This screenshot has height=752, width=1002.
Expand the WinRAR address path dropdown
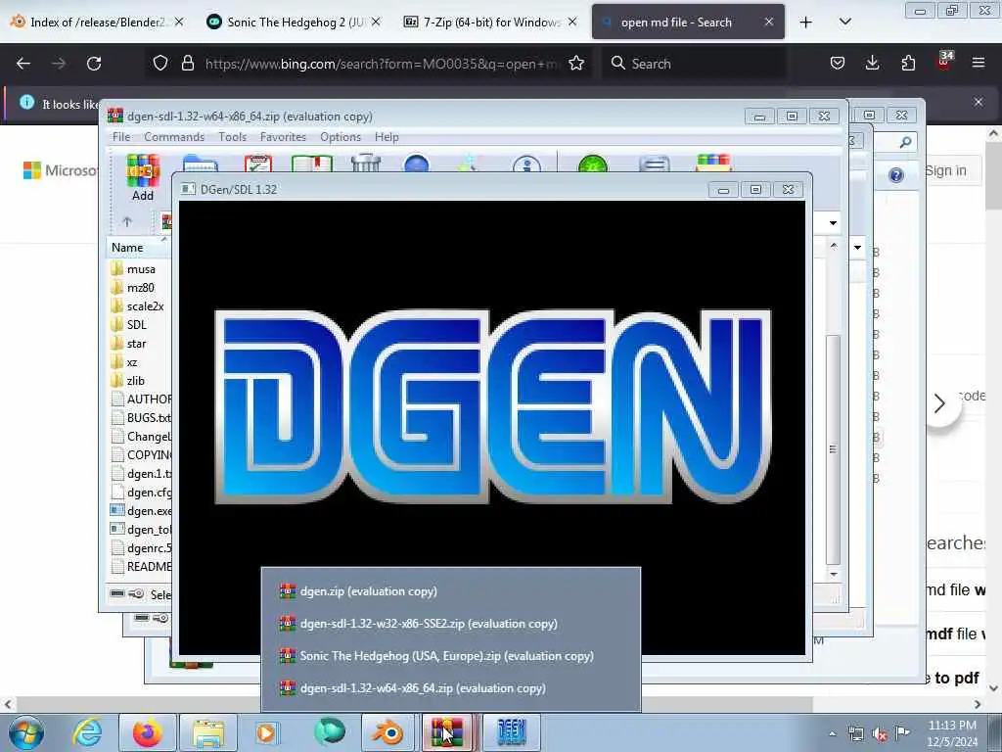833,223
